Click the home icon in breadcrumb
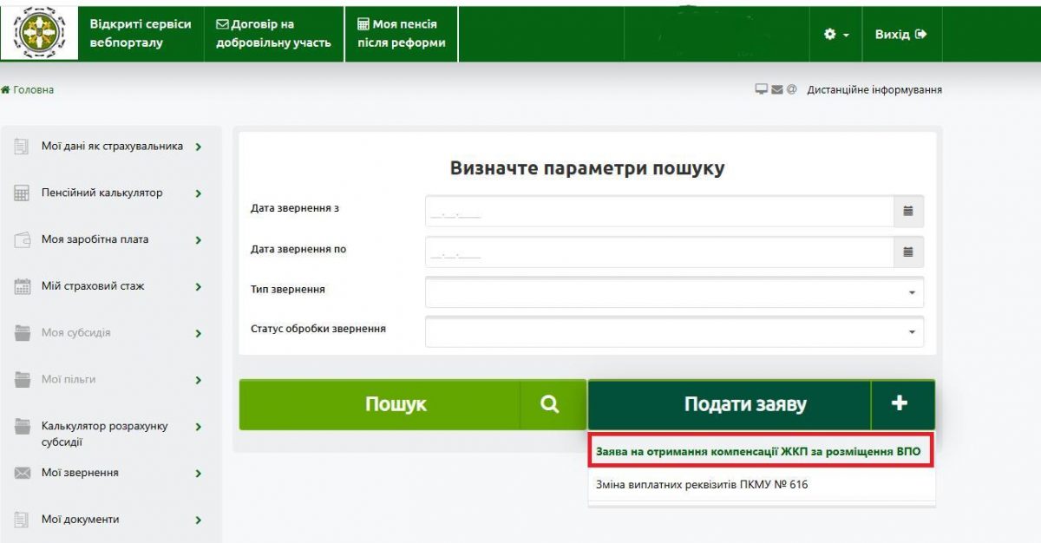The width and height of the screenshot is (1041, 543). (5, 89)
